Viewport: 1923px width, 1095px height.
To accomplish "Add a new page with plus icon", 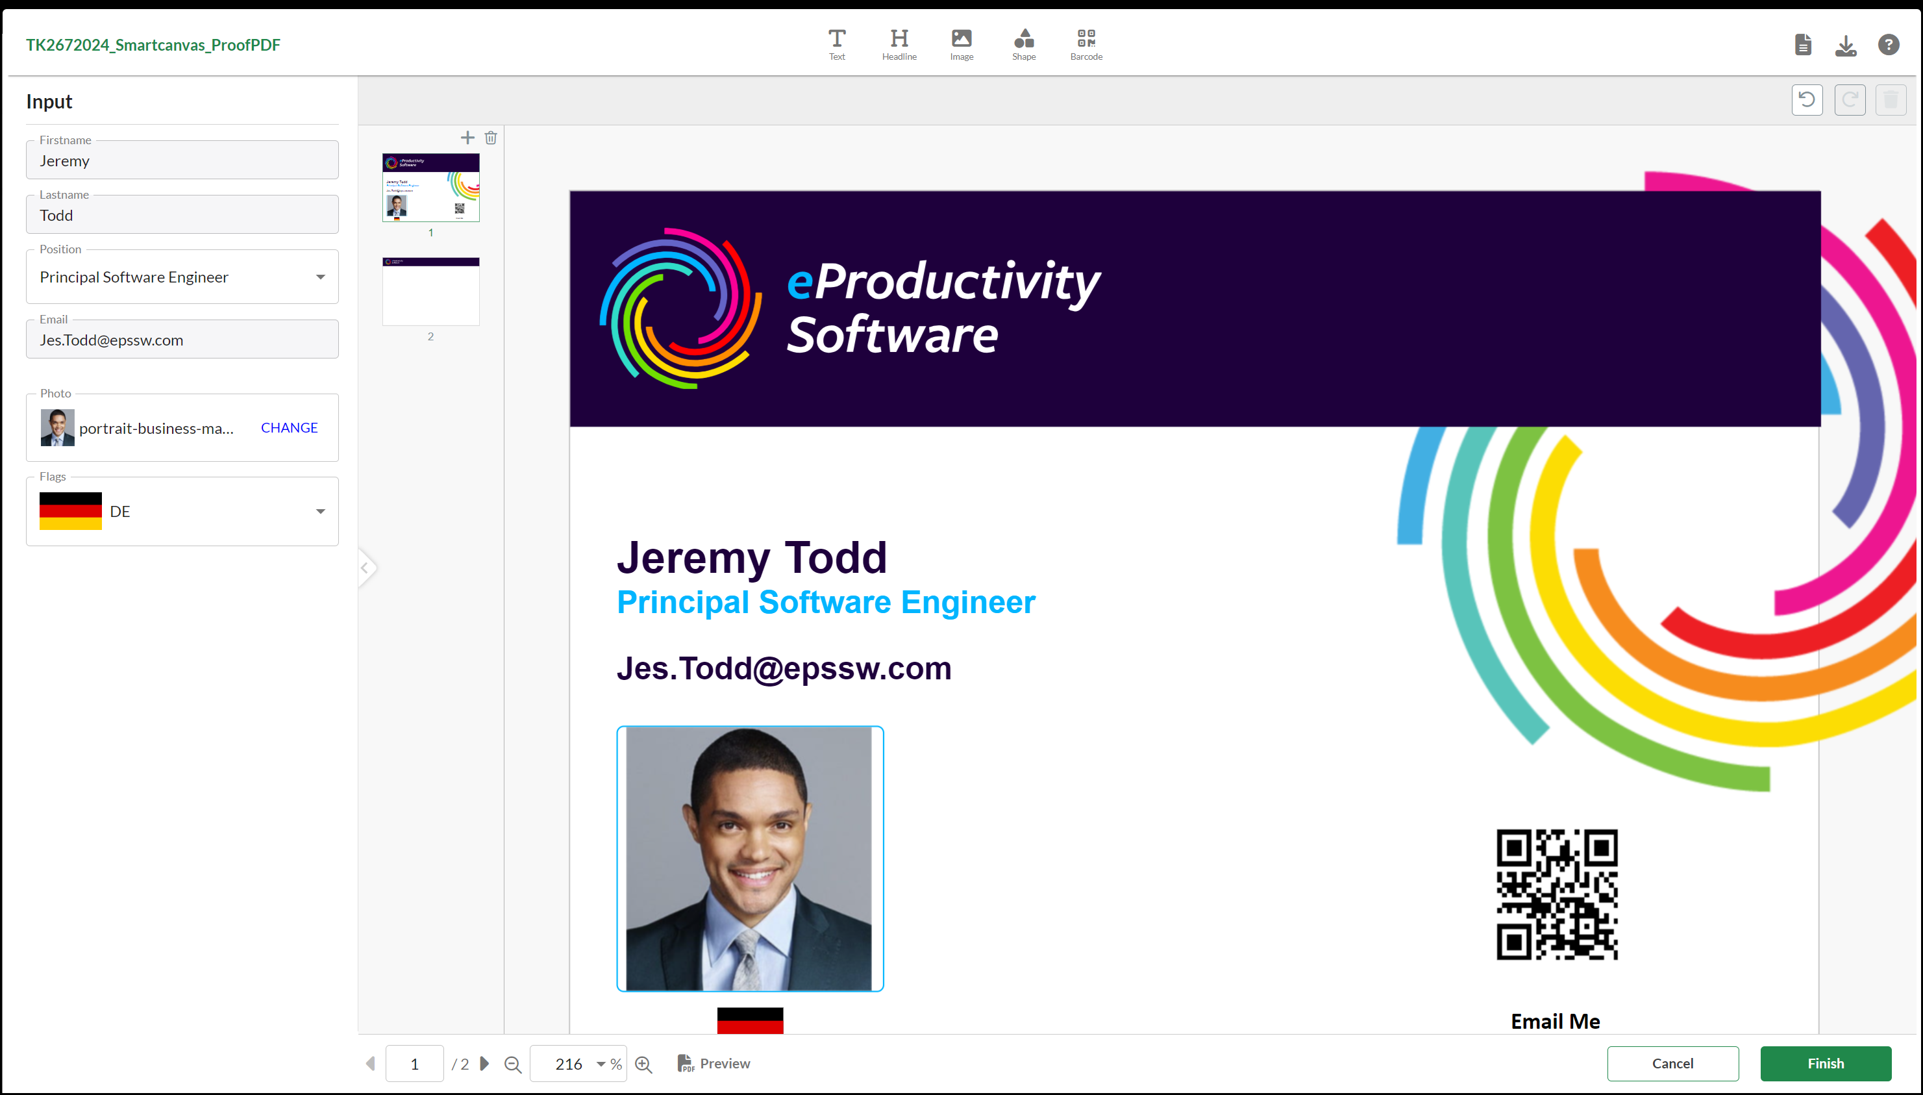I will click(467, 138).
